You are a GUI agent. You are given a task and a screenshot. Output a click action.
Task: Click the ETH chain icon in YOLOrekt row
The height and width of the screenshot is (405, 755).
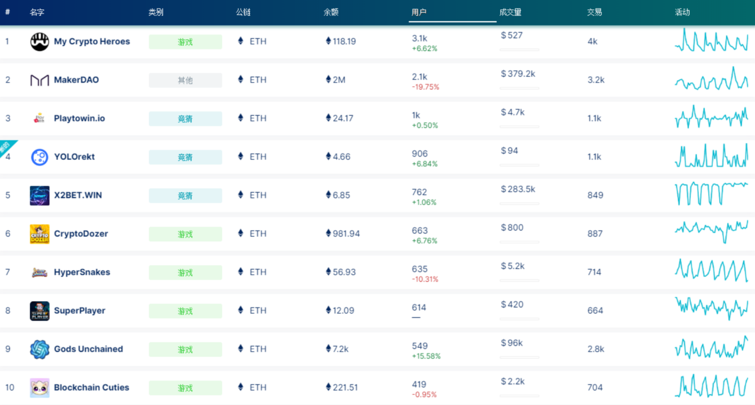point(241,156)
